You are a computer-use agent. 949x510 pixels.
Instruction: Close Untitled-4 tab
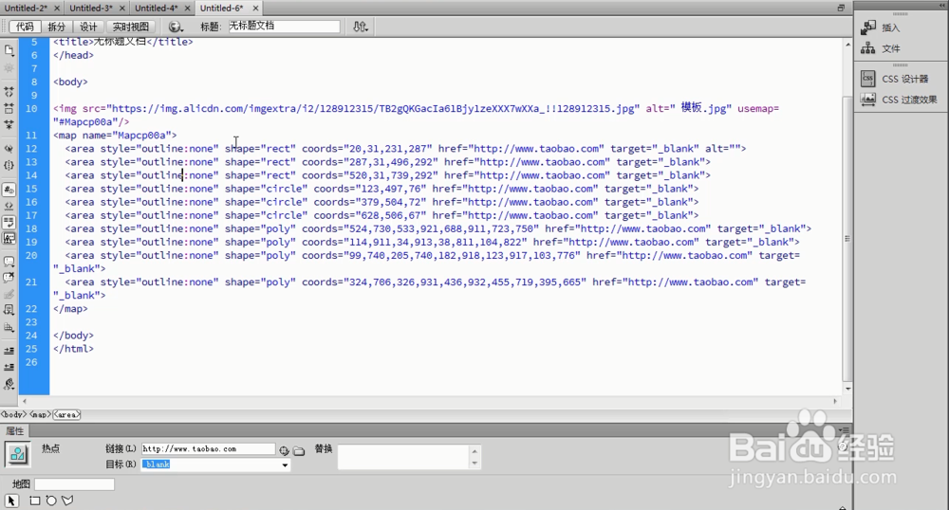pyautogui.click(x=187, y=8)
